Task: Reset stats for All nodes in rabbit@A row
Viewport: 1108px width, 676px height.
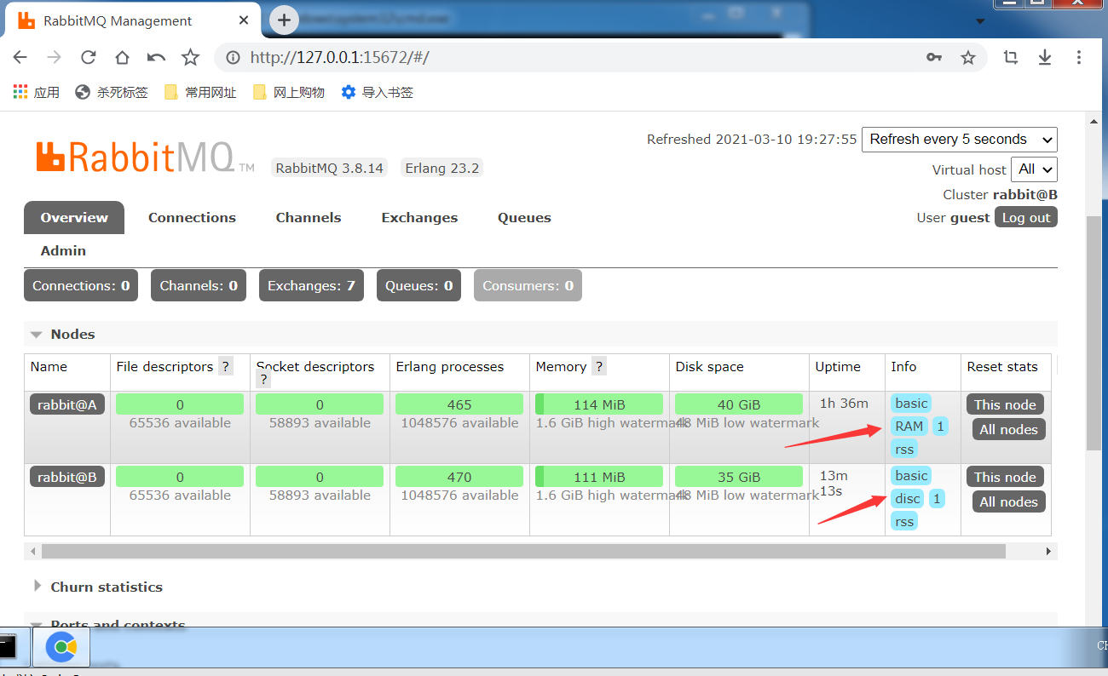Action: pos(1008,429)
